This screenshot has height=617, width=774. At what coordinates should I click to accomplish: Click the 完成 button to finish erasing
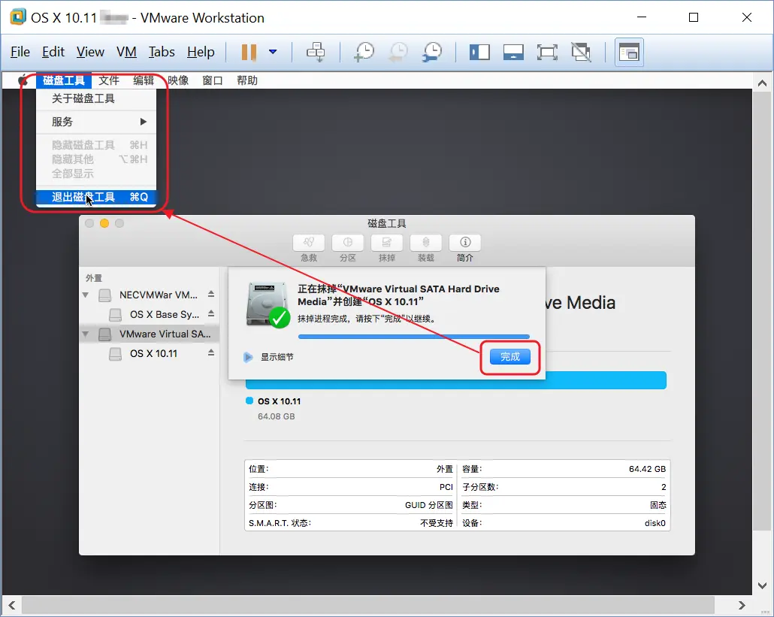(510, 357)
